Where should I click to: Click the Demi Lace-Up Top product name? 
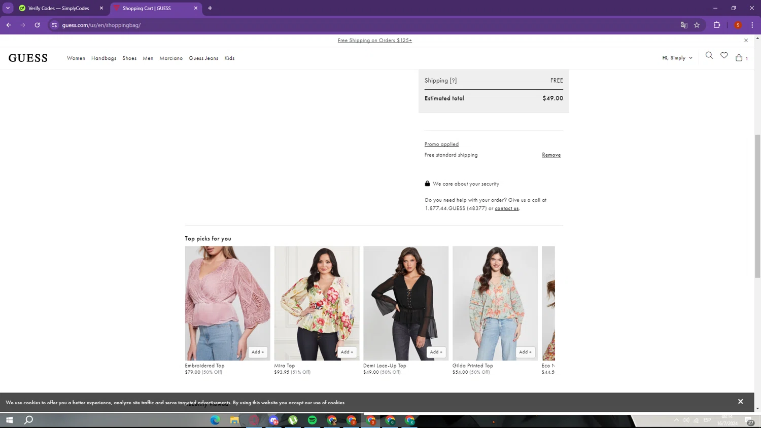[x=385, y=366]
